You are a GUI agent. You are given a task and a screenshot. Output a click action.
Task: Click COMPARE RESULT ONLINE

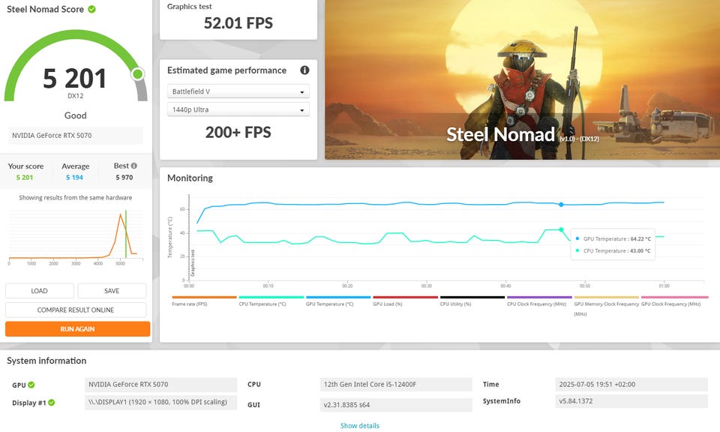click(x=76, y=310)
